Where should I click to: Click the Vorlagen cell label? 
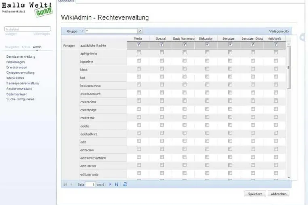click(69, 46)
